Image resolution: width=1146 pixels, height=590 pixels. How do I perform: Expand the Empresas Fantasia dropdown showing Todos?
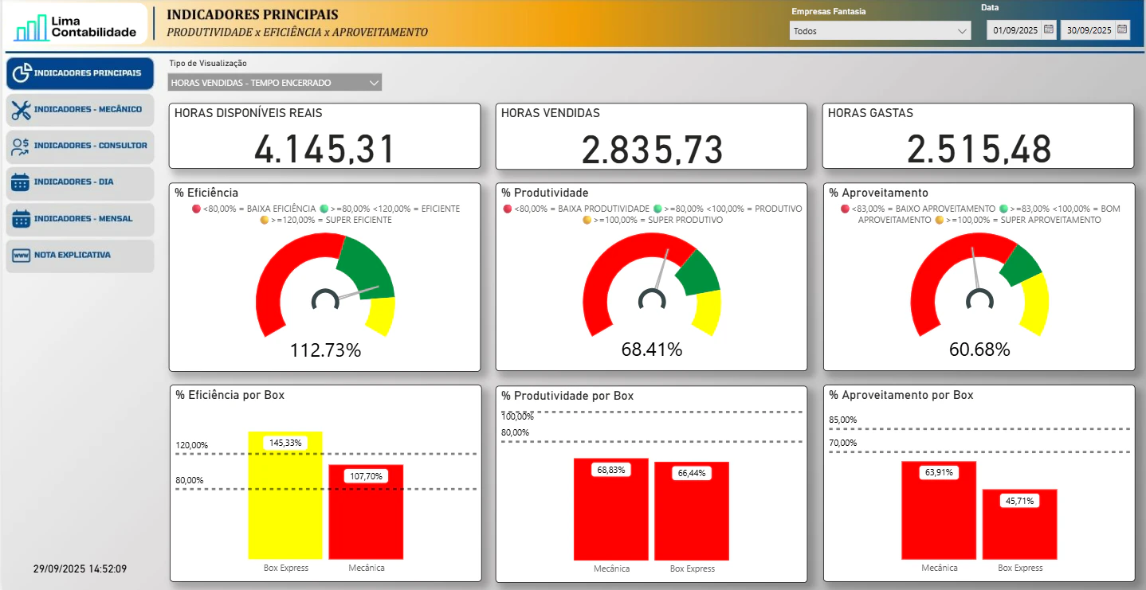[880, 31]
